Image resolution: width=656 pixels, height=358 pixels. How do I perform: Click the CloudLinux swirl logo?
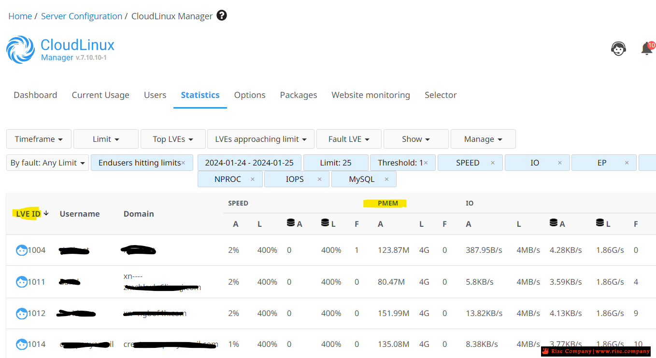click(x=21, y=50)
